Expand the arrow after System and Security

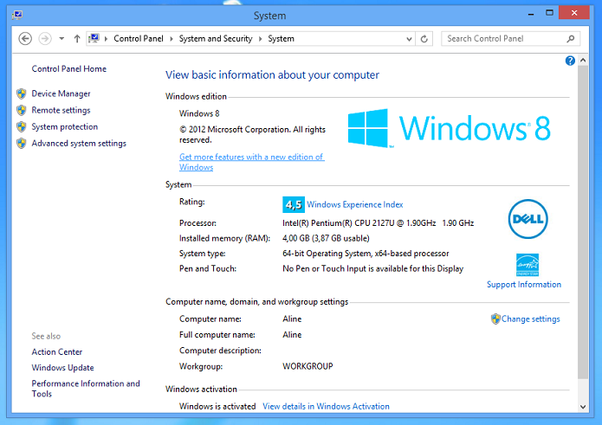coord(261,39)
